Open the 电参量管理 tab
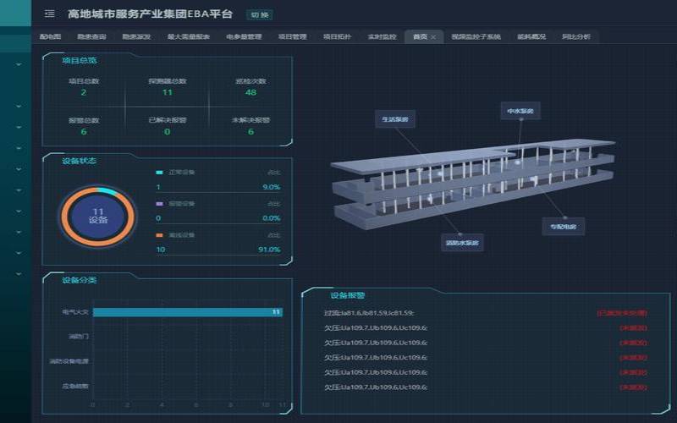 244,36
